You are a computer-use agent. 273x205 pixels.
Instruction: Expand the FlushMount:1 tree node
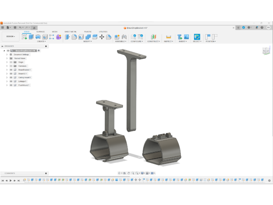click(x=7, y=85)
